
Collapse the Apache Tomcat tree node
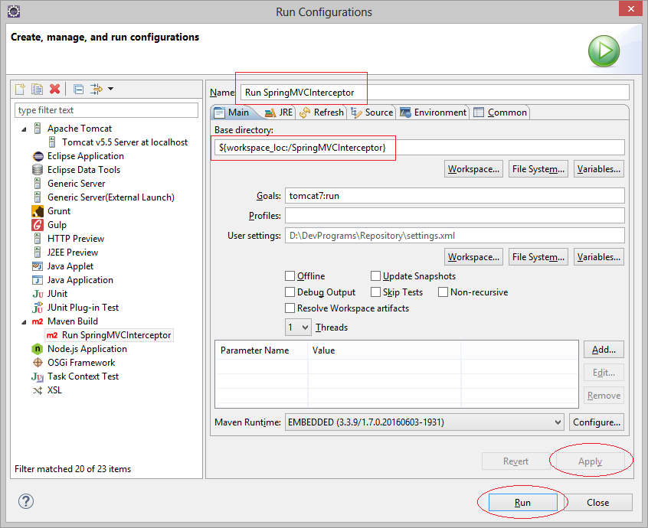pyautogui.click(x=24, y=129)
